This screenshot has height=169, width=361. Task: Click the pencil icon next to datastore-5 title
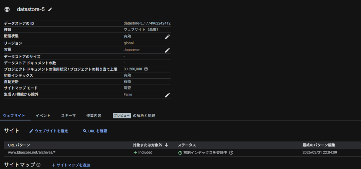pos(50,9)
